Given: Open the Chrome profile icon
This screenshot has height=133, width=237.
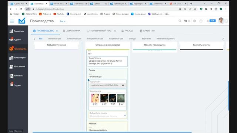Looking at the screenshot, I should tap(216, 9).
